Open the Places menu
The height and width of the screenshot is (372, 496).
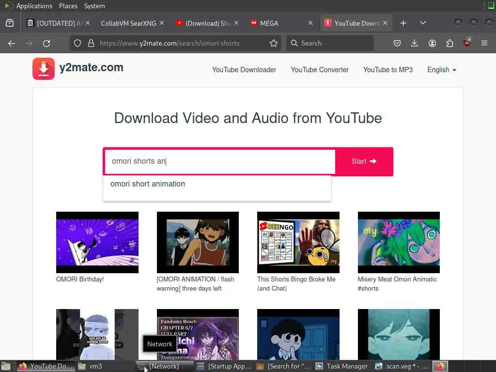pyautogui.click(x=68, y=6)
